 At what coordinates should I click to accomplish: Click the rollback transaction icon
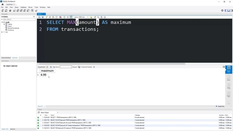[68, 17]
